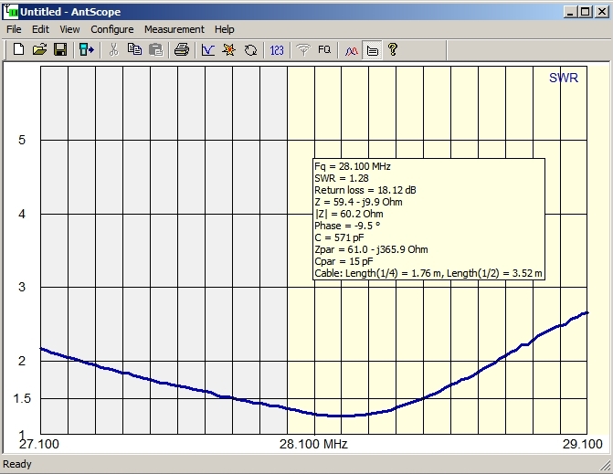
Task: Click the starburst single-point measurement icon
Action: point(229,49)
